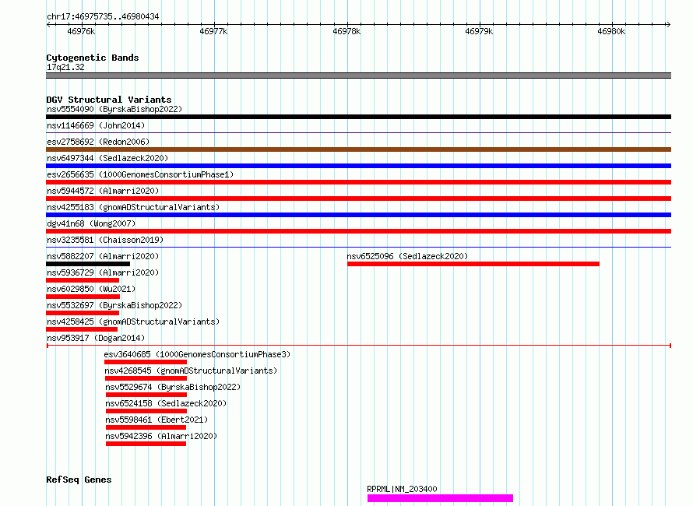The width and height of the screenshot is (693, 506).
Task: Open nsv953917 (Dogan2014) label
Action: pos(96,338)
